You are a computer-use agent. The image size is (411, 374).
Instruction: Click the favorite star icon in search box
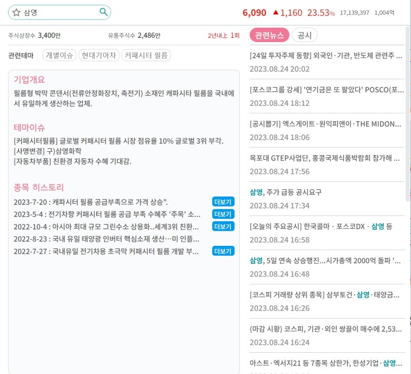16,12
